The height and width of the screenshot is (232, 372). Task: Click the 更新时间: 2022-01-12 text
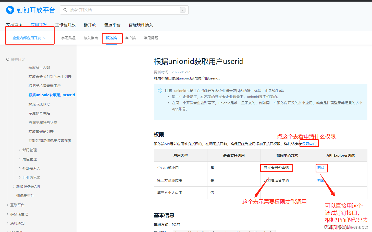pyautogui.click(x=172, y=72)
